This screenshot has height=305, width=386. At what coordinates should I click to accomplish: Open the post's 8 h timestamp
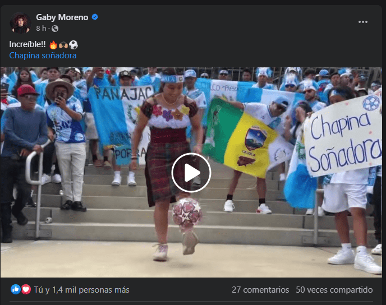(41, 29)
